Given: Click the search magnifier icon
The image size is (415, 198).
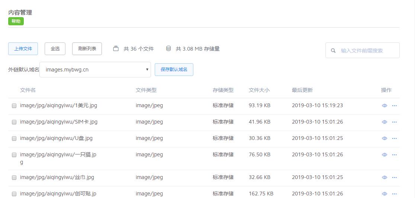Looking at the screenshot, I should coord(333,51).
